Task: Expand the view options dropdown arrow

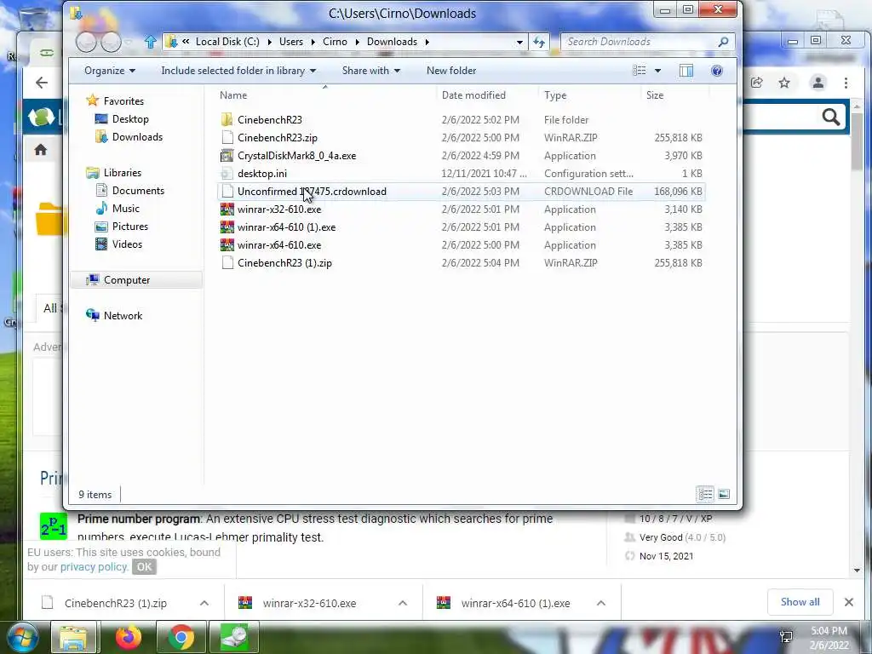Action: (658, 71)
